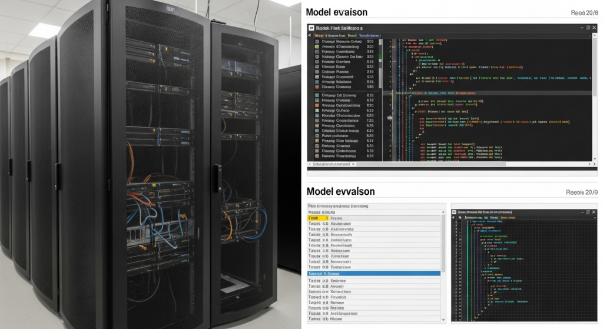
Task: Click the up arrow at the top of the lower list scrollbar
Action: point(443,212)
